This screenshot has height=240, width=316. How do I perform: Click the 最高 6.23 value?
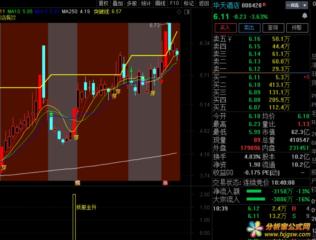coord(254,124)
